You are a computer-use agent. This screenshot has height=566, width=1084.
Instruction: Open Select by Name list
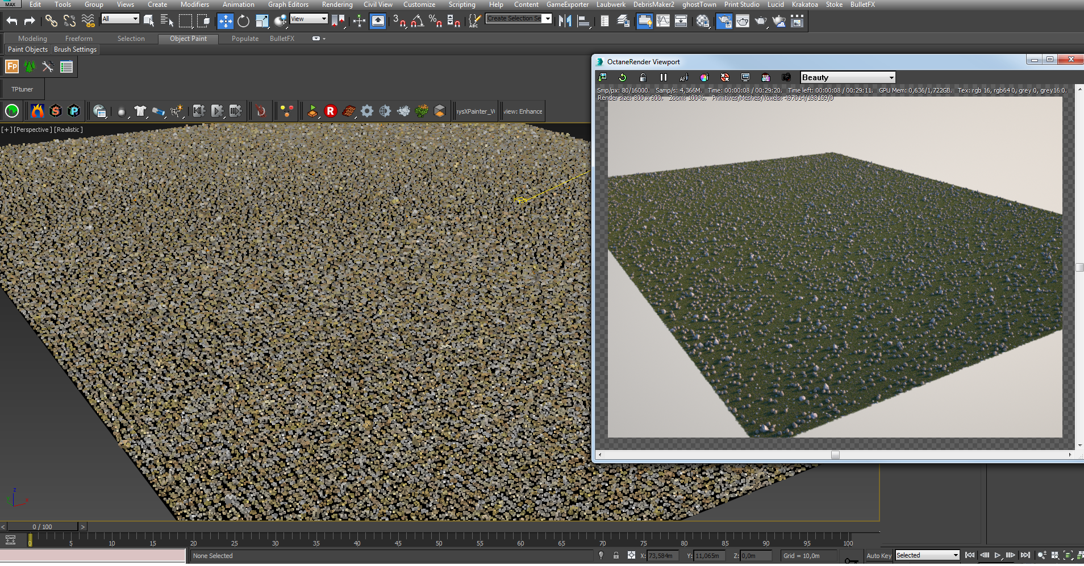click(167, 22)
